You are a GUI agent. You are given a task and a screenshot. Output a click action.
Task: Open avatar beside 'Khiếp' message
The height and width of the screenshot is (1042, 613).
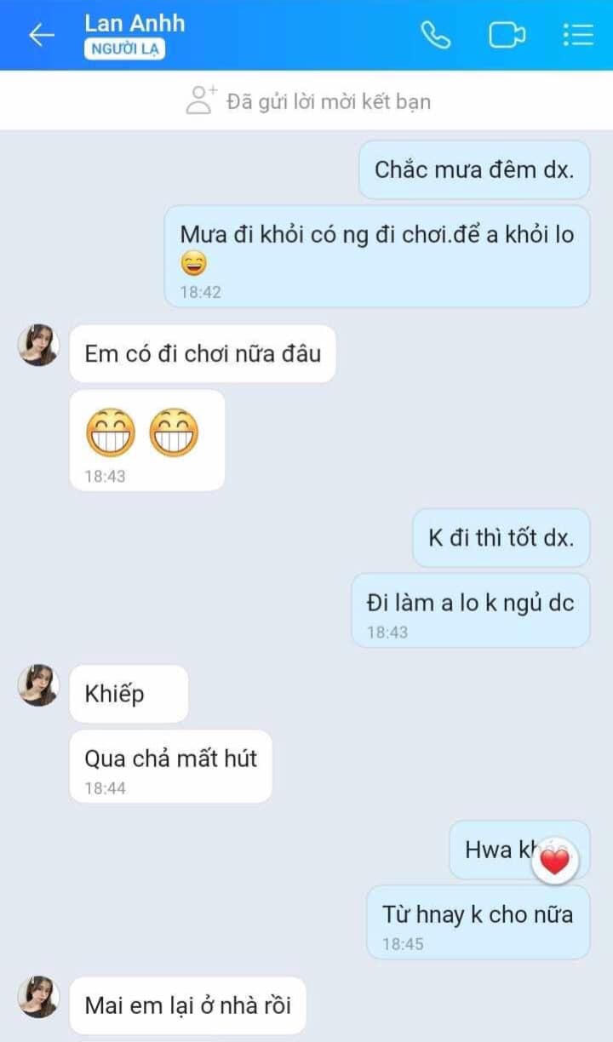pos(38,686)
